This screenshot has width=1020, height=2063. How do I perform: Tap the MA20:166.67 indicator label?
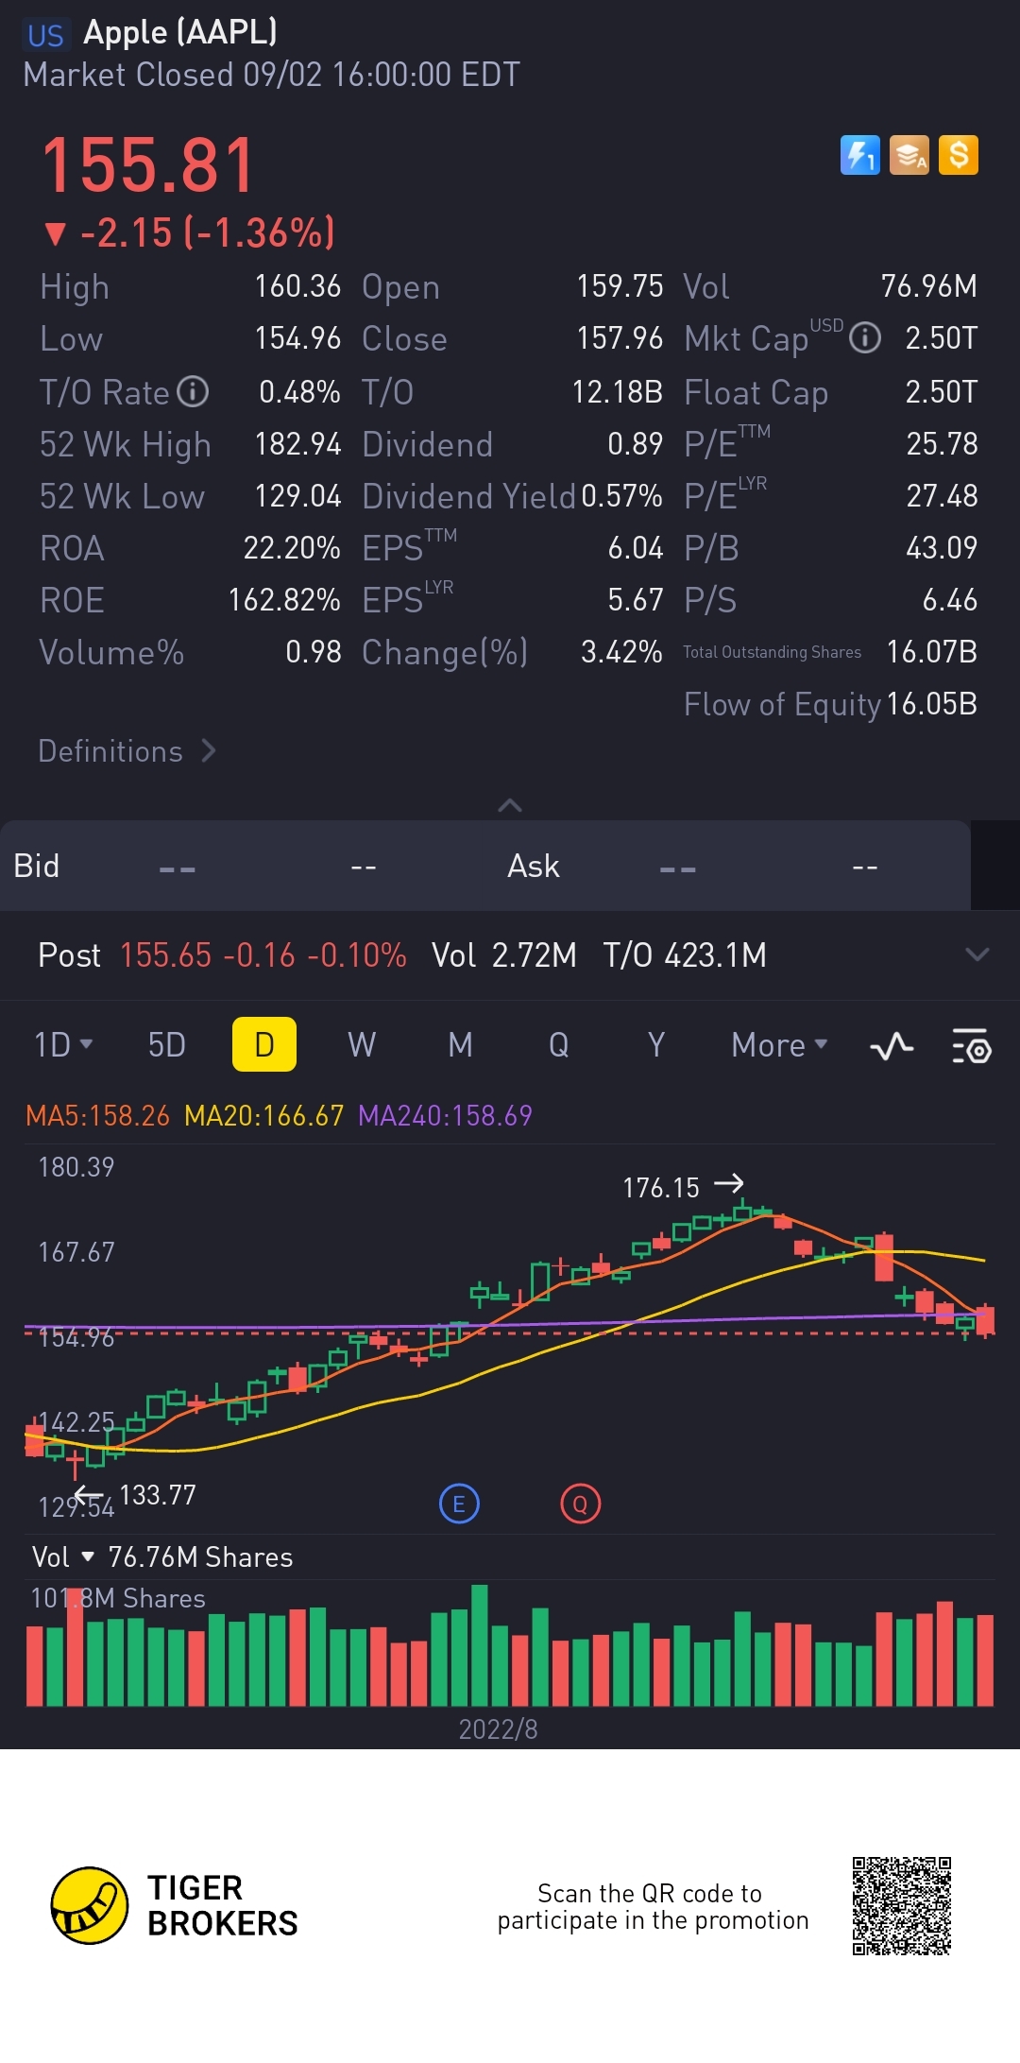coord(263,1116)
